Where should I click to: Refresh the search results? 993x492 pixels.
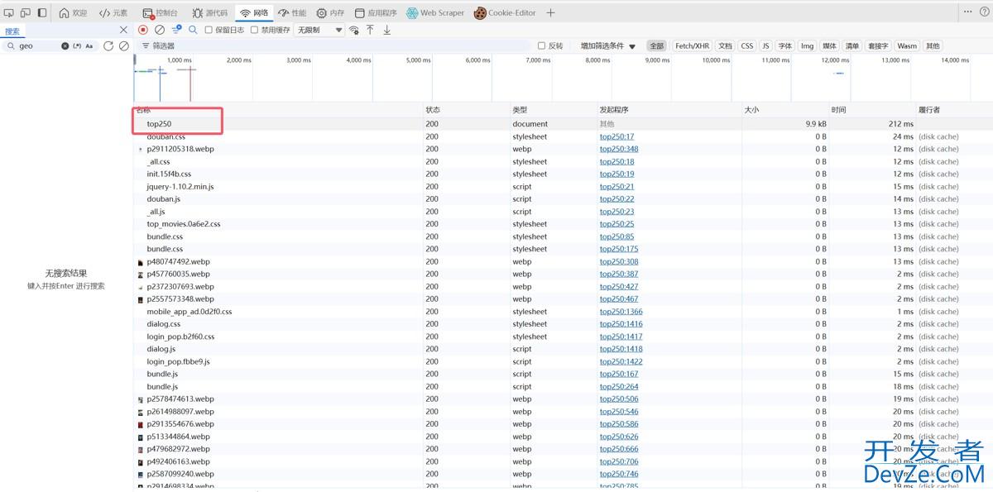[108, 46]
